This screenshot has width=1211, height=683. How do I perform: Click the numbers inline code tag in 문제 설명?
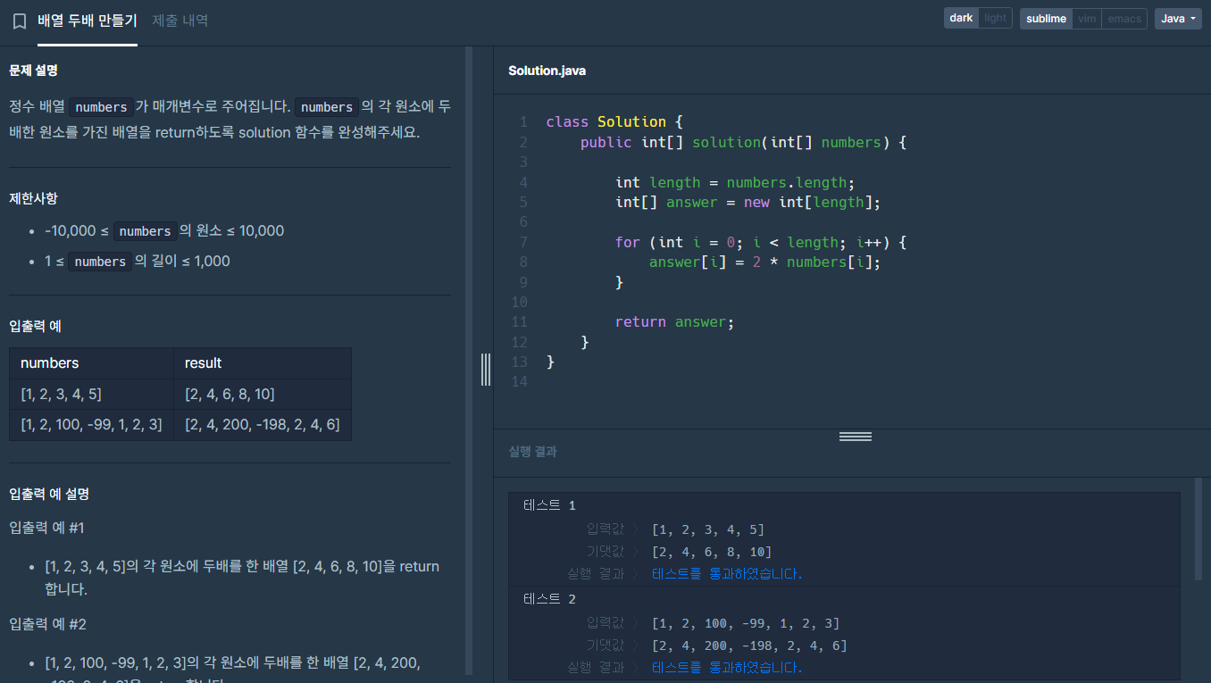coord(101,106)
